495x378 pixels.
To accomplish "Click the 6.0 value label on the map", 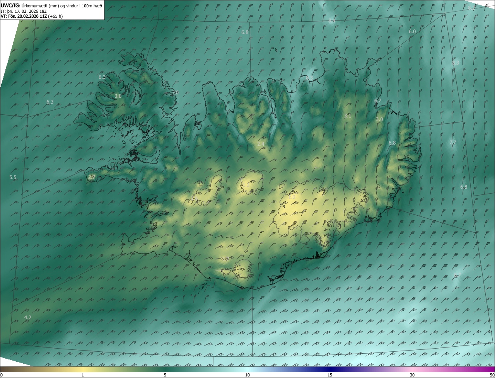I will click(412, 31).
